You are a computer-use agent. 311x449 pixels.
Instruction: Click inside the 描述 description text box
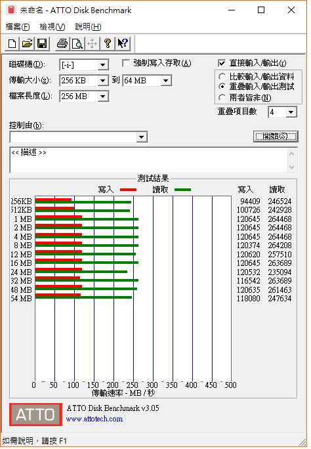149,160
